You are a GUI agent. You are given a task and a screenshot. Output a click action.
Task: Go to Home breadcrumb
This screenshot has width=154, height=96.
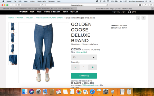pos(11,18)
